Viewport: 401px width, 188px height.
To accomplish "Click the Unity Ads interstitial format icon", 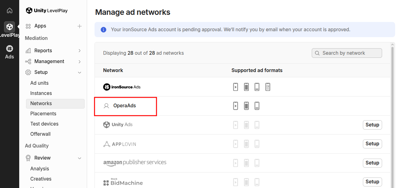I will [x=246, y=125].
